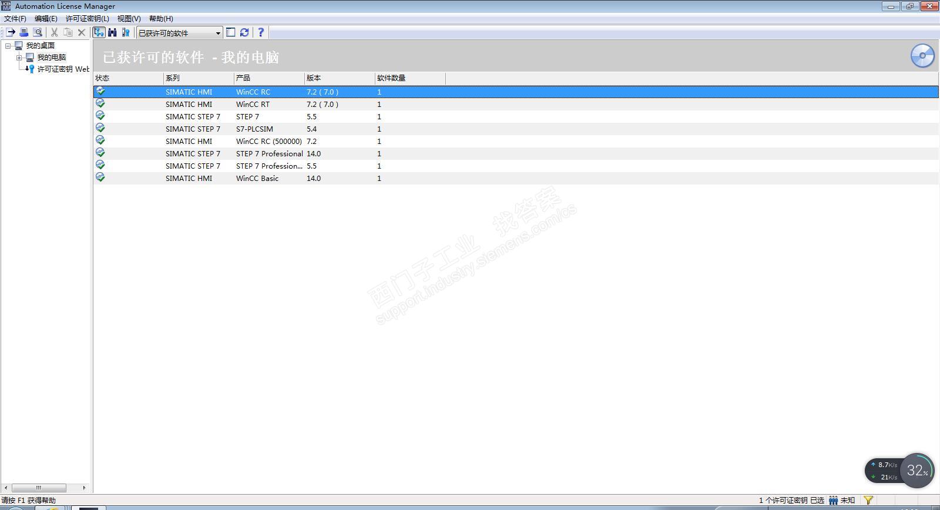This screenshot has height=510, width=940.
Task: Click the transfer license key arrow icon
Action: coord(11,32)
